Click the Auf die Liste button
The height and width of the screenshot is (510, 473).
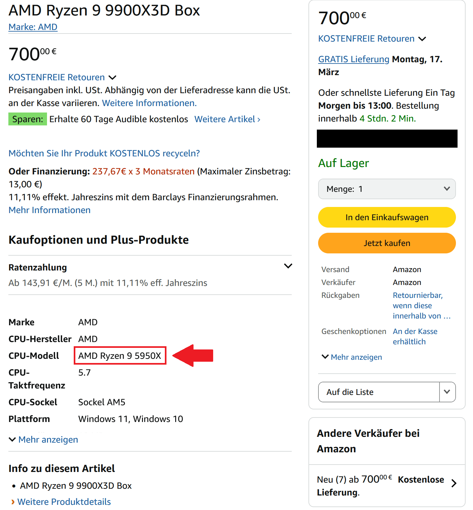379,392
